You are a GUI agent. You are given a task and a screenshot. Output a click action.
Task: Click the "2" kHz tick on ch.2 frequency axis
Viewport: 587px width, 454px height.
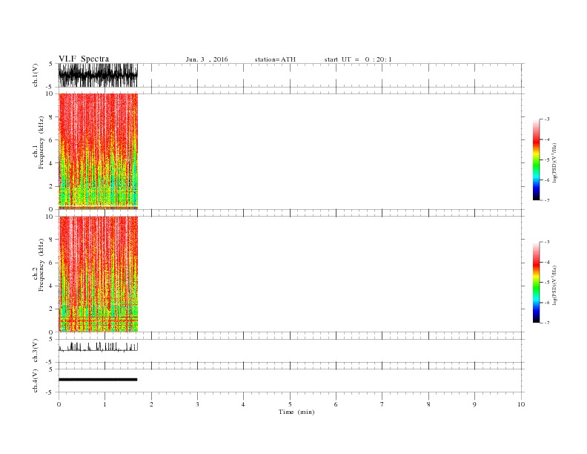(x=51, y=309)
